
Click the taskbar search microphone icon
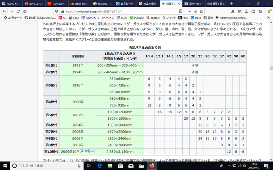79,166
